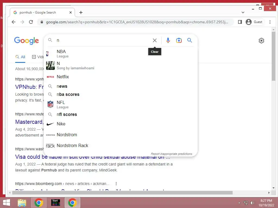Select the NFL League suggestion

point(121,105)
